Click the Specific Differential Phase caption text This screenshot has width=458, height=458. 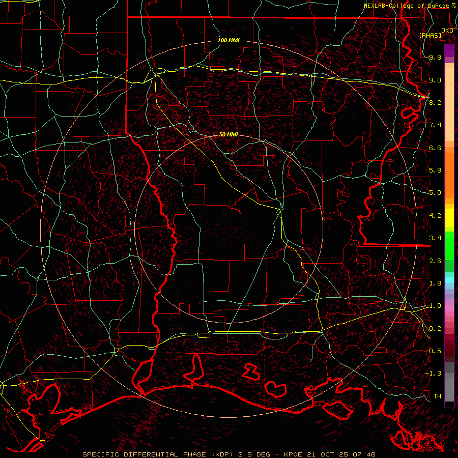pos(228,454)
